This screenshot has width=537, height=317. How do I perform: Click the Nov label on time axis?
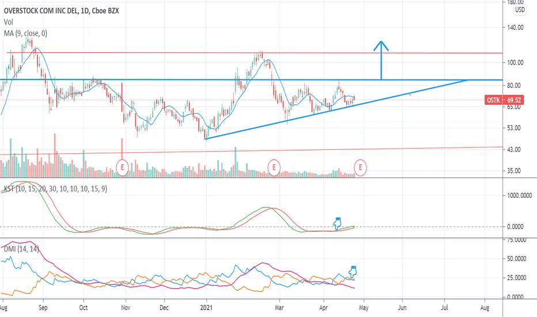(126, 307)
